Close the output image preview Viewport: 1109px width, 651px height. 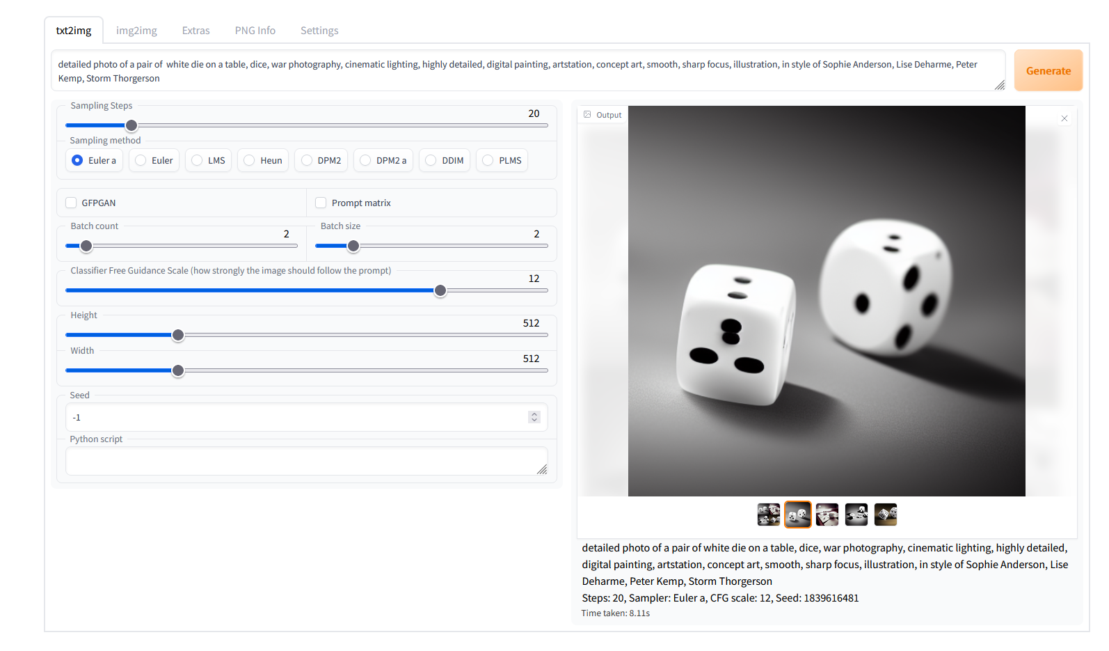[1064, 118]
